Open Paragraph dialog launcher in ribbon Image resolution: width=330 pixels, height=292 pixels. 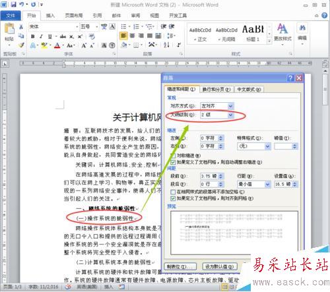pos(181,54)
